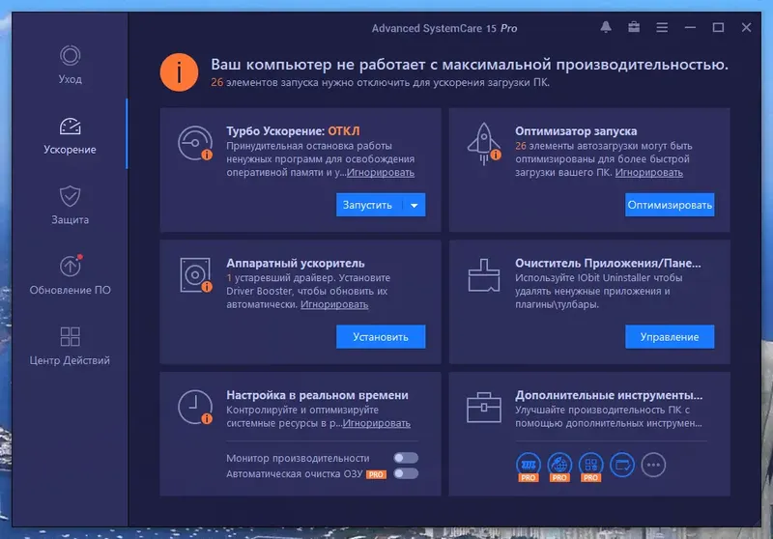Ignore the Оптимизатор запуска suggestion link
Image resolution: width=773 pixels, height=539 pixels.
tap(648, 173)
